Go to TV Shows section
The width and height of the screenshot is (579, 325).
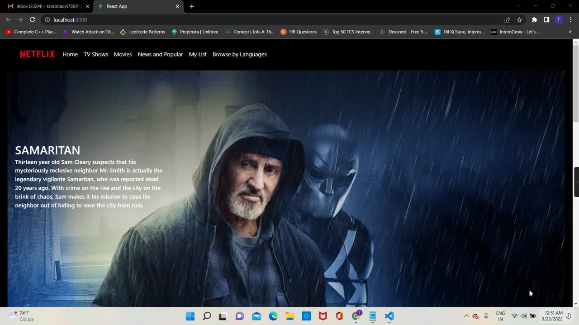pyautogui.click(x=96, y=54)
